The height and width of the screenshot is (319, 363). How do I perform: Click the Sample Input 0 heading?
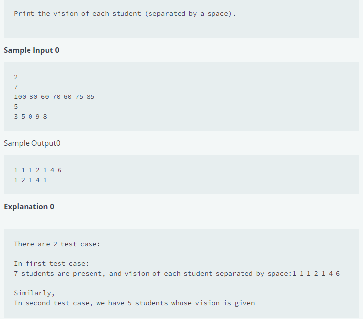(x=31, y=50)
